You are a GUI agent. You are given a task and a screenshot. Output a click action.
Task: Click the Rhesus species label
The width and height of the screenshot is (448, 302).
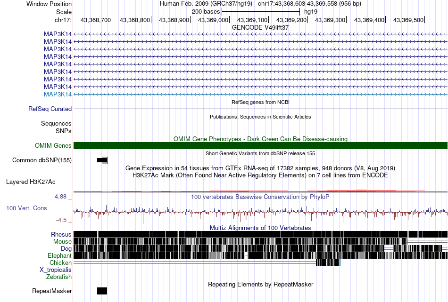tap(61, 234)
